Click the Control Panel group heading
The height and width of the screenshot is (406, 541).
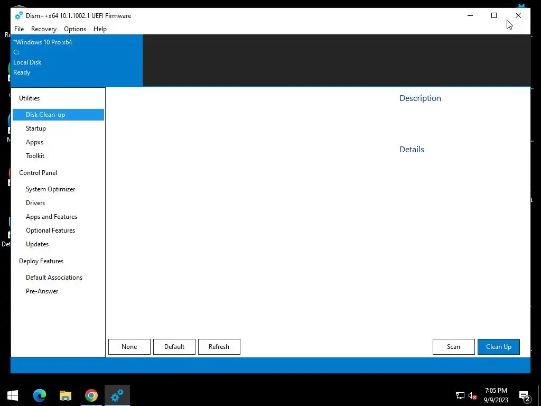(38, 173)
